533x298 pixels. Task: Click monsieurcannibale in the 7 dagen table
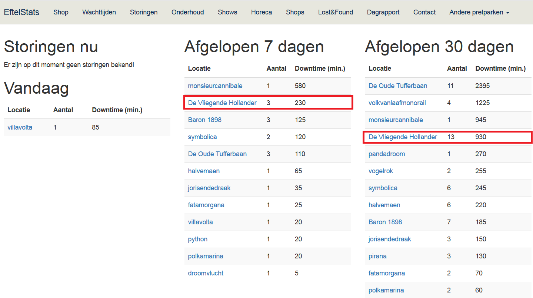click(x=215, y=86)
